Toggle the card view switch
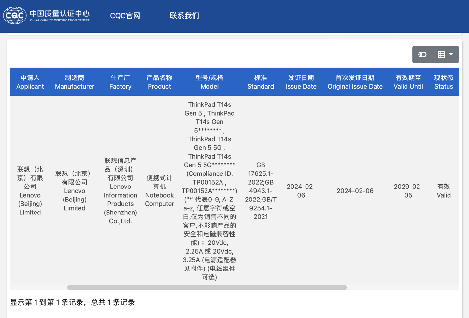The image size is (469, 318). coord(422,55)
